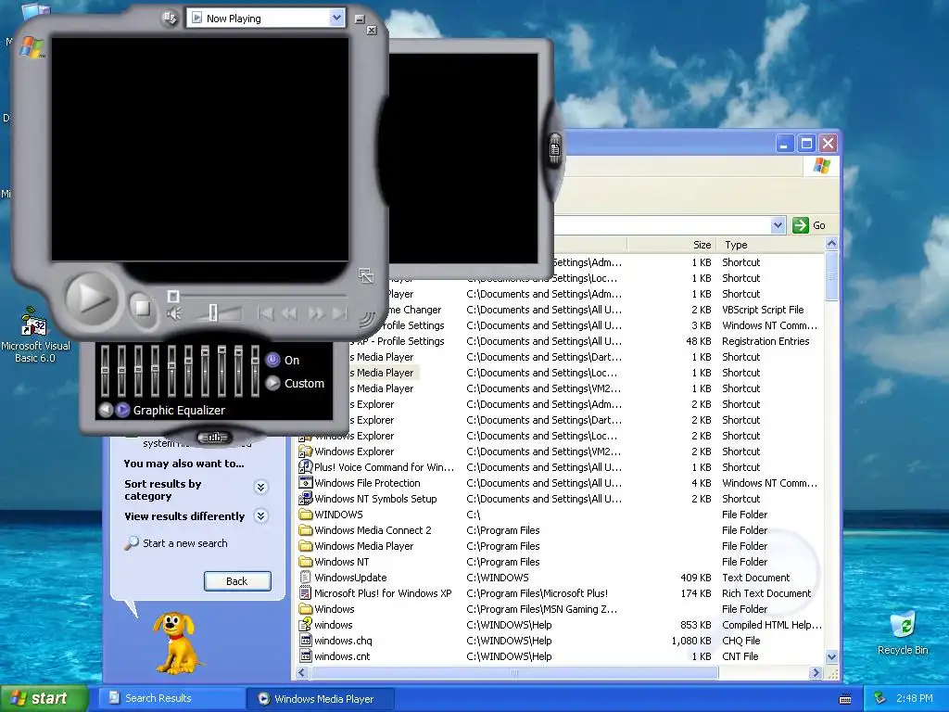Image resolution: width=949 pixels, height=712 pixels.
Task: Click Go button in Search Results address bar
Action: click(809, 225)
